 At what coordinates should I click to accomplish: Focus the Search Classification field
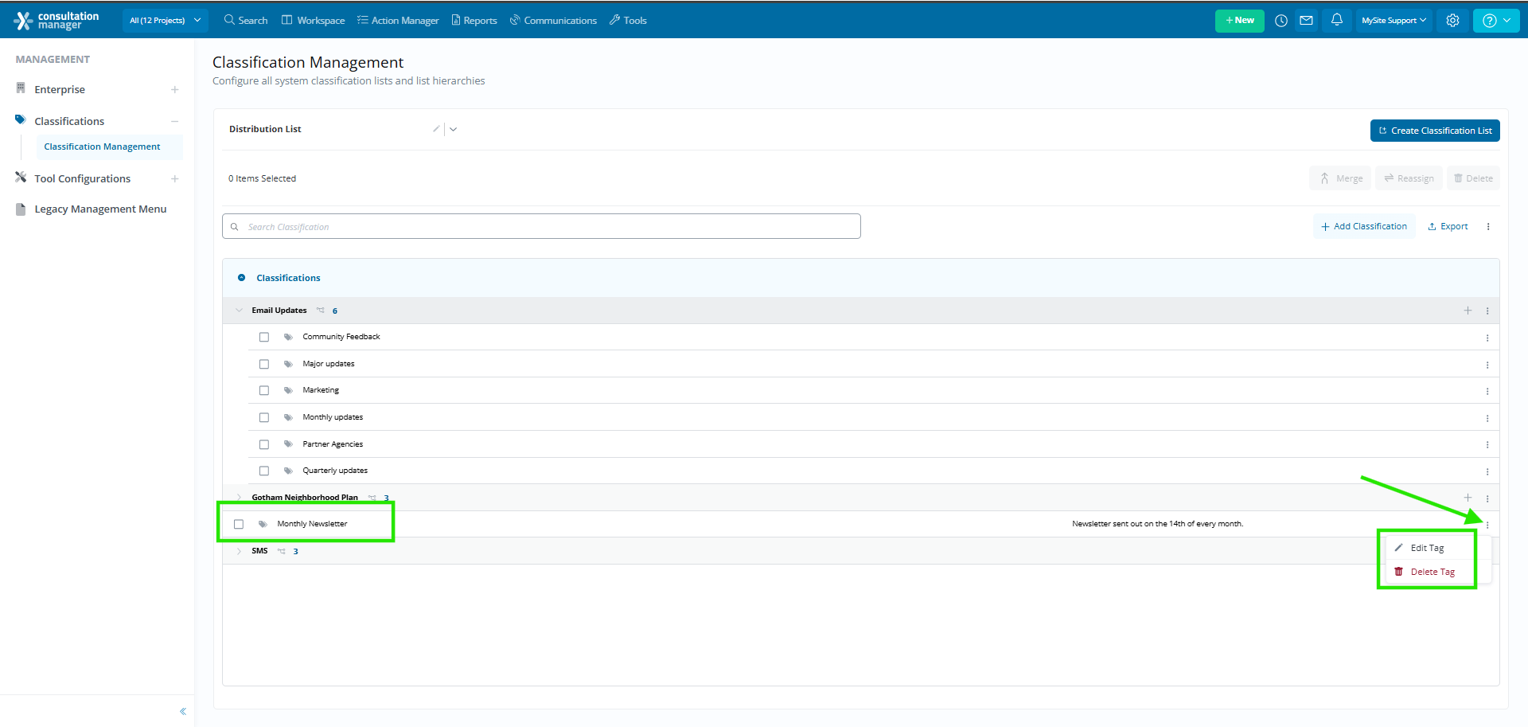tap(541, 226)
